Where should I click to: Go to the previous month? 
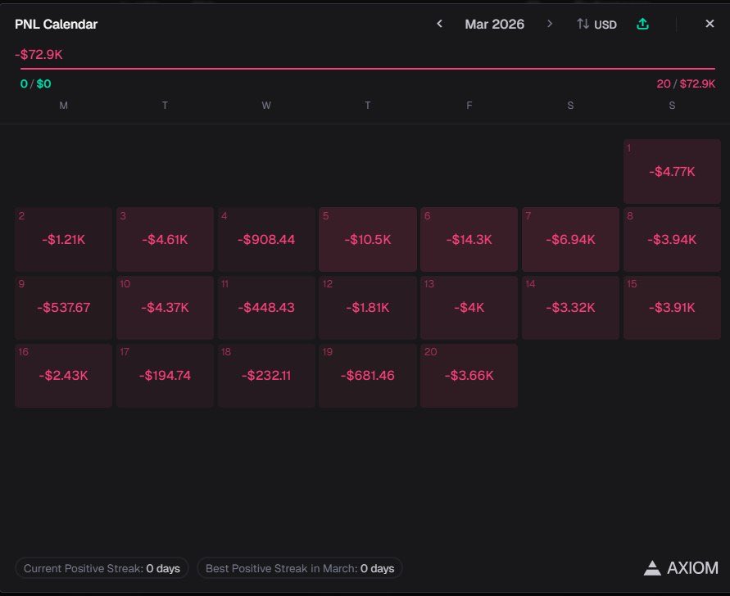coord(439,24)
